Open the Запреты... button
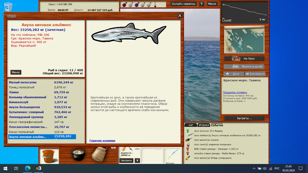308x173 pixels. [244, 118]
